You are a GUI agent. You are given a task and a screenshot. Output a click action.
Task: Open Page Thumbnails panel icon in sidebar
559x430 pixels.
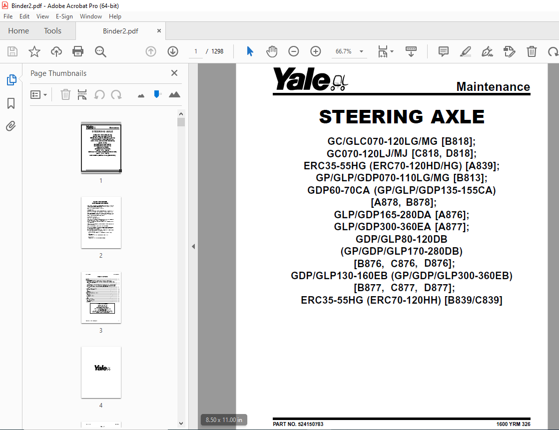11,80
